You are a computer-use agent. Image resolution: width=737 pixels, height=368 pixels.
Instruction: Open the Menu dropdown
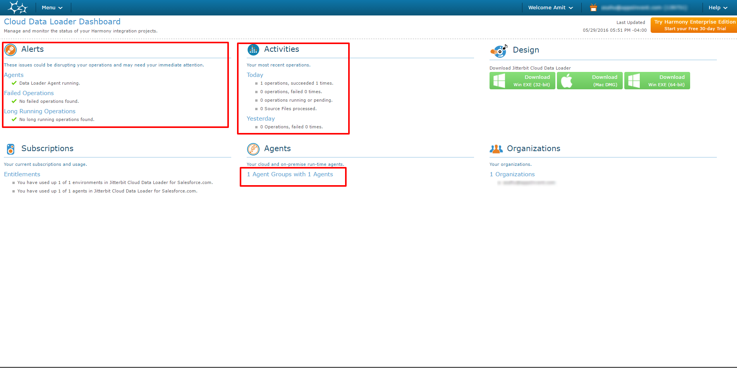52,8
